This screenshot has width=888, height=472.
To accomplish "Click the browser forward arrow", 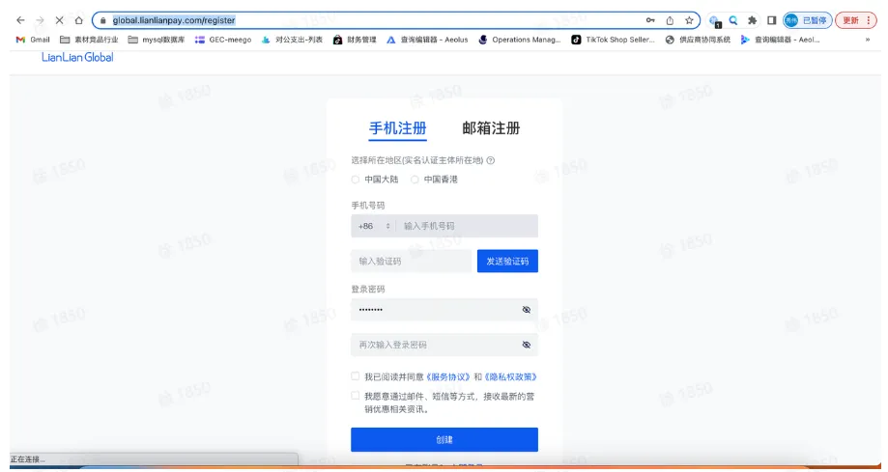I will 40,20.
